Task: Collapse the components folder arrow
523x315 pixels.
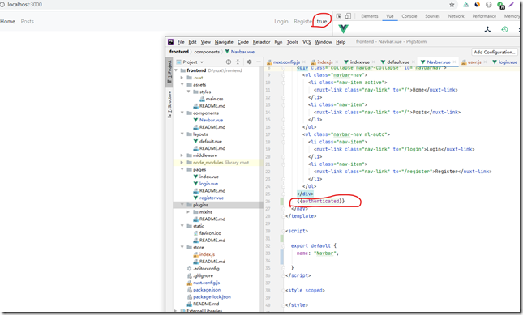Action: (x=182, y=113)
